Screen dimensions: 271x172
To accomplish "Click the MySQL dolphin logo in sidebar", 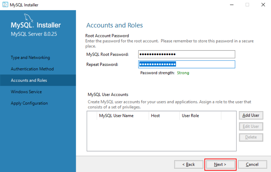I will tap(28, 18).
